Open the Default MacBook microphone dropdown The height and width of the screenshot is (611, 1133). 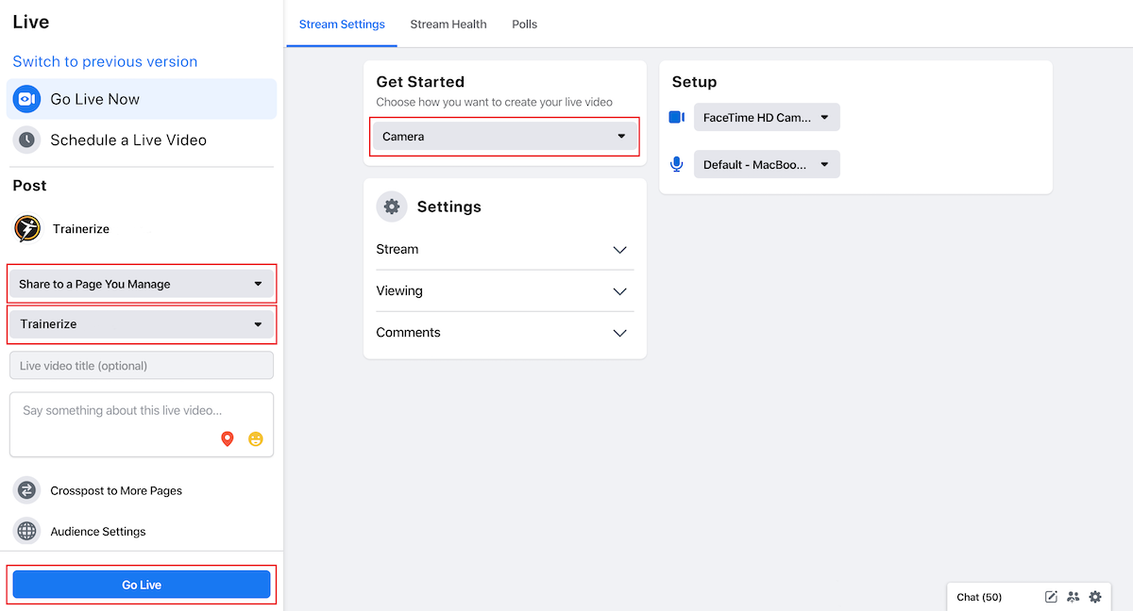pos(767,164)
